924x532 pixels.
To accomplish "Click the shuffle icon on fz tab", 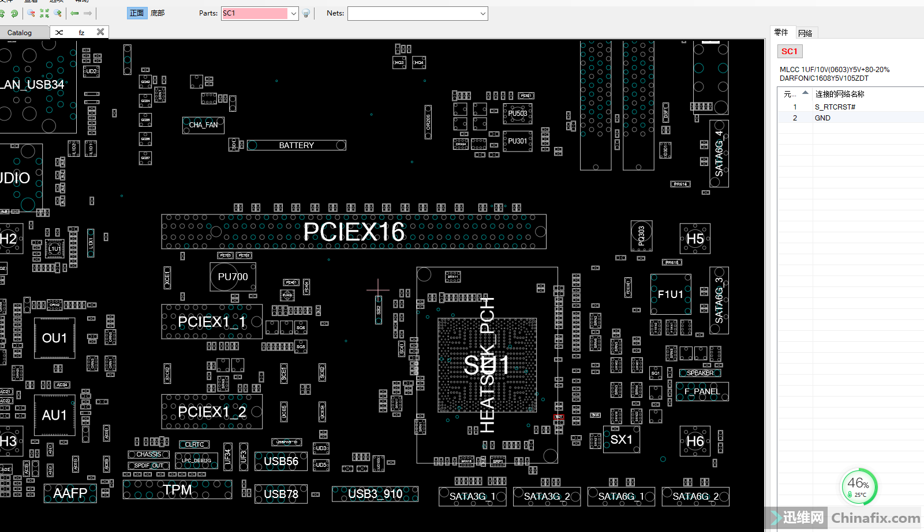I will 59,33.
